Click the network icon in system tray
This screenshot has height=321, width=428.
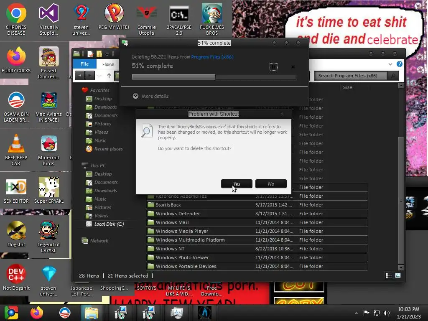(377, 313)
